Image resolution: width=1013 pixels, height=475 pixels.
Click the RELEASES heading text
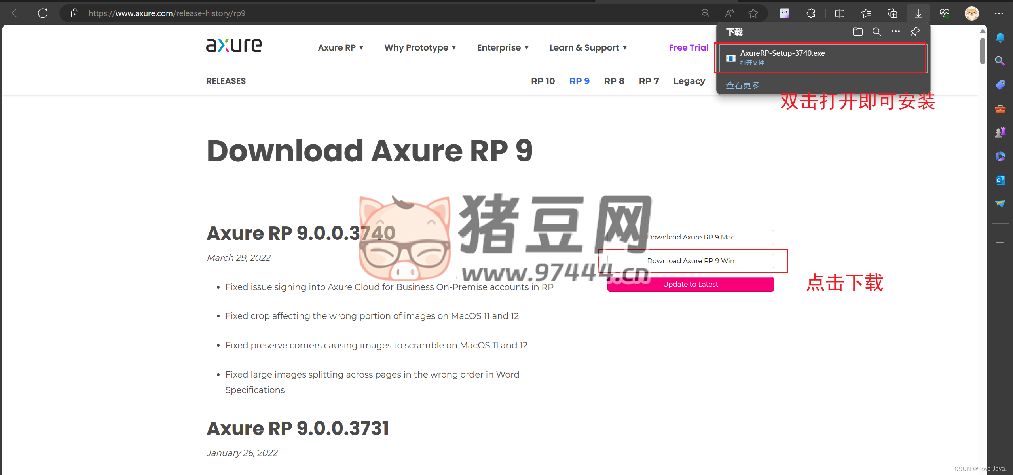(226, 81)
